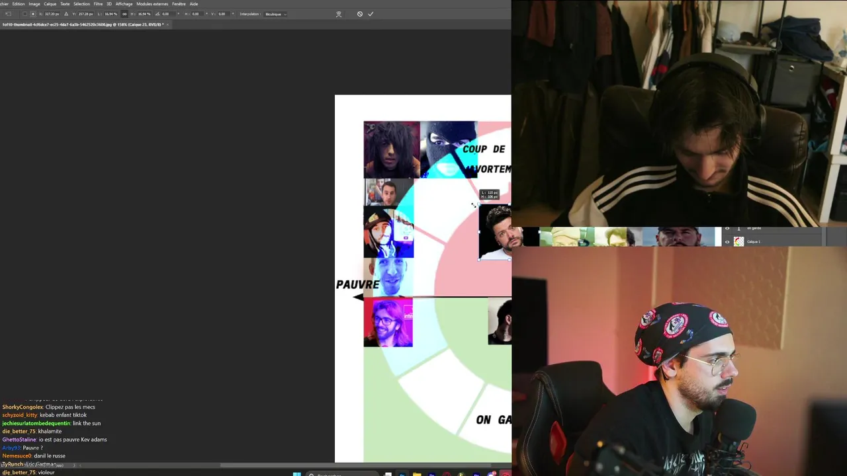The image size is (847, 476).
Task: Edit the vertical skew V field
Action: tap(224, 14)
